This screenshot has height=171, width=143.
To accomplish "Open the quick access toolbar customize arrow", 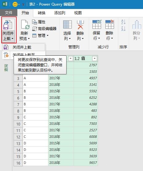I will point(23,5).
